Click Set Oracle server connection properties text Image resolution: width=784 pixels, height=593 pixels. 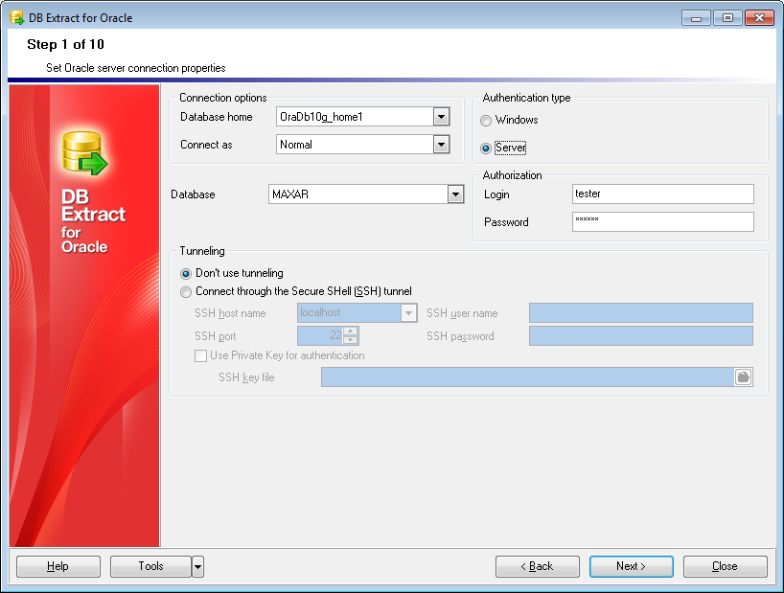(x=136, y=68)
